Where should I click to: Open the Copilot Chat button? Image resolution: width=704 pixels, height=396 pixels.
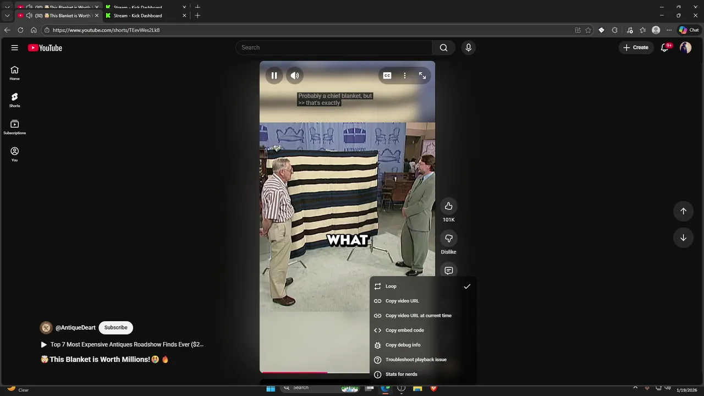click(x=689, y=30)
